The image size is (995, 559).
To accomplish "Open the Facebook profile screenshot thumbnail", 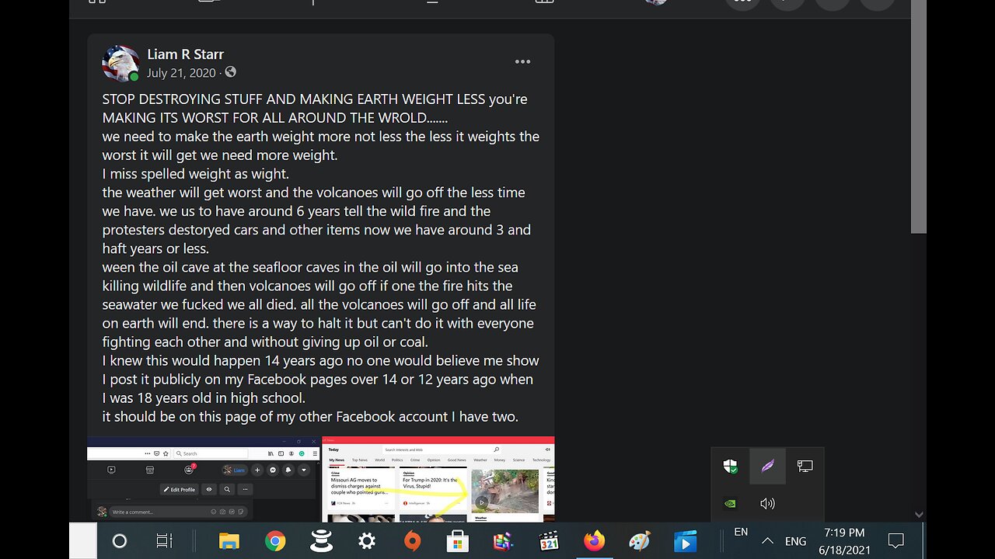I will [x=204, y=479].
